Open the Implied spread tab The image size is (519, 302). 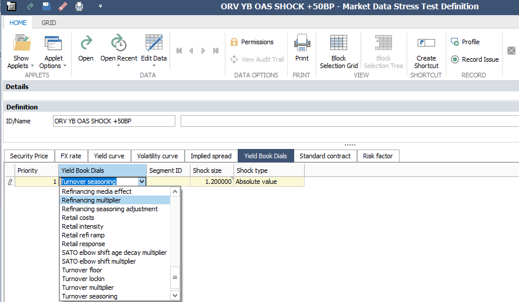click(211, 156)
